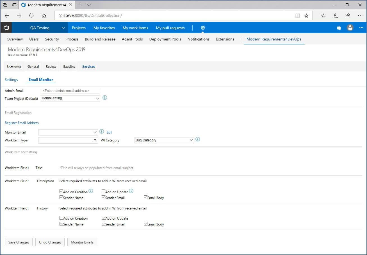Click info icon beside Description Add on Creation
Screen dimensions: 367x255
(91, 191)
